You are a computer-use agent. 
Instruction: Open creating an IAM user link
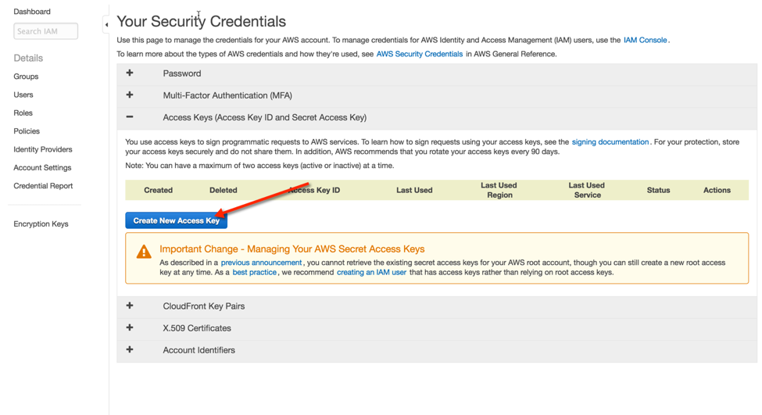coord(371,272)
